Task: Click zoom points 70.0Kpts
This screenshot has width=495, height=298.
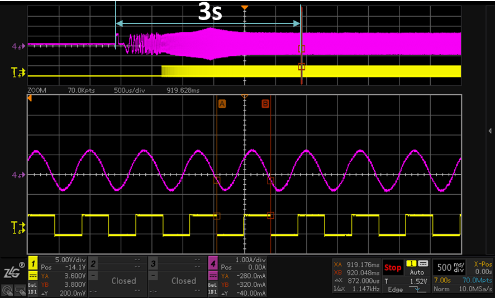Action: tap(81, 90)
